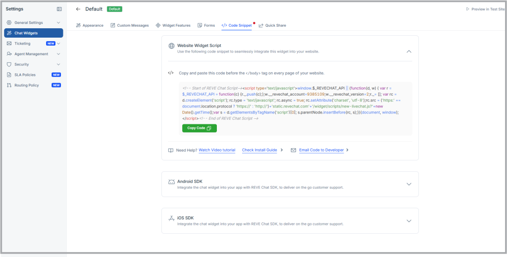Screen dimensions: 507x257
Task: Click the code brackets icon above the snippet
Action: pyautogui.click(x=171, y=73)
